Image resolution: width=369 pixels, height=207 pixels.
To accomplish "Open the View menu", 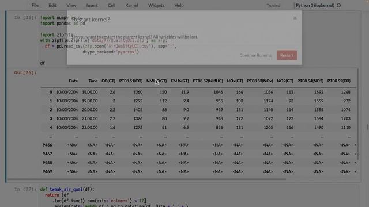I will (x=71, y=5).
